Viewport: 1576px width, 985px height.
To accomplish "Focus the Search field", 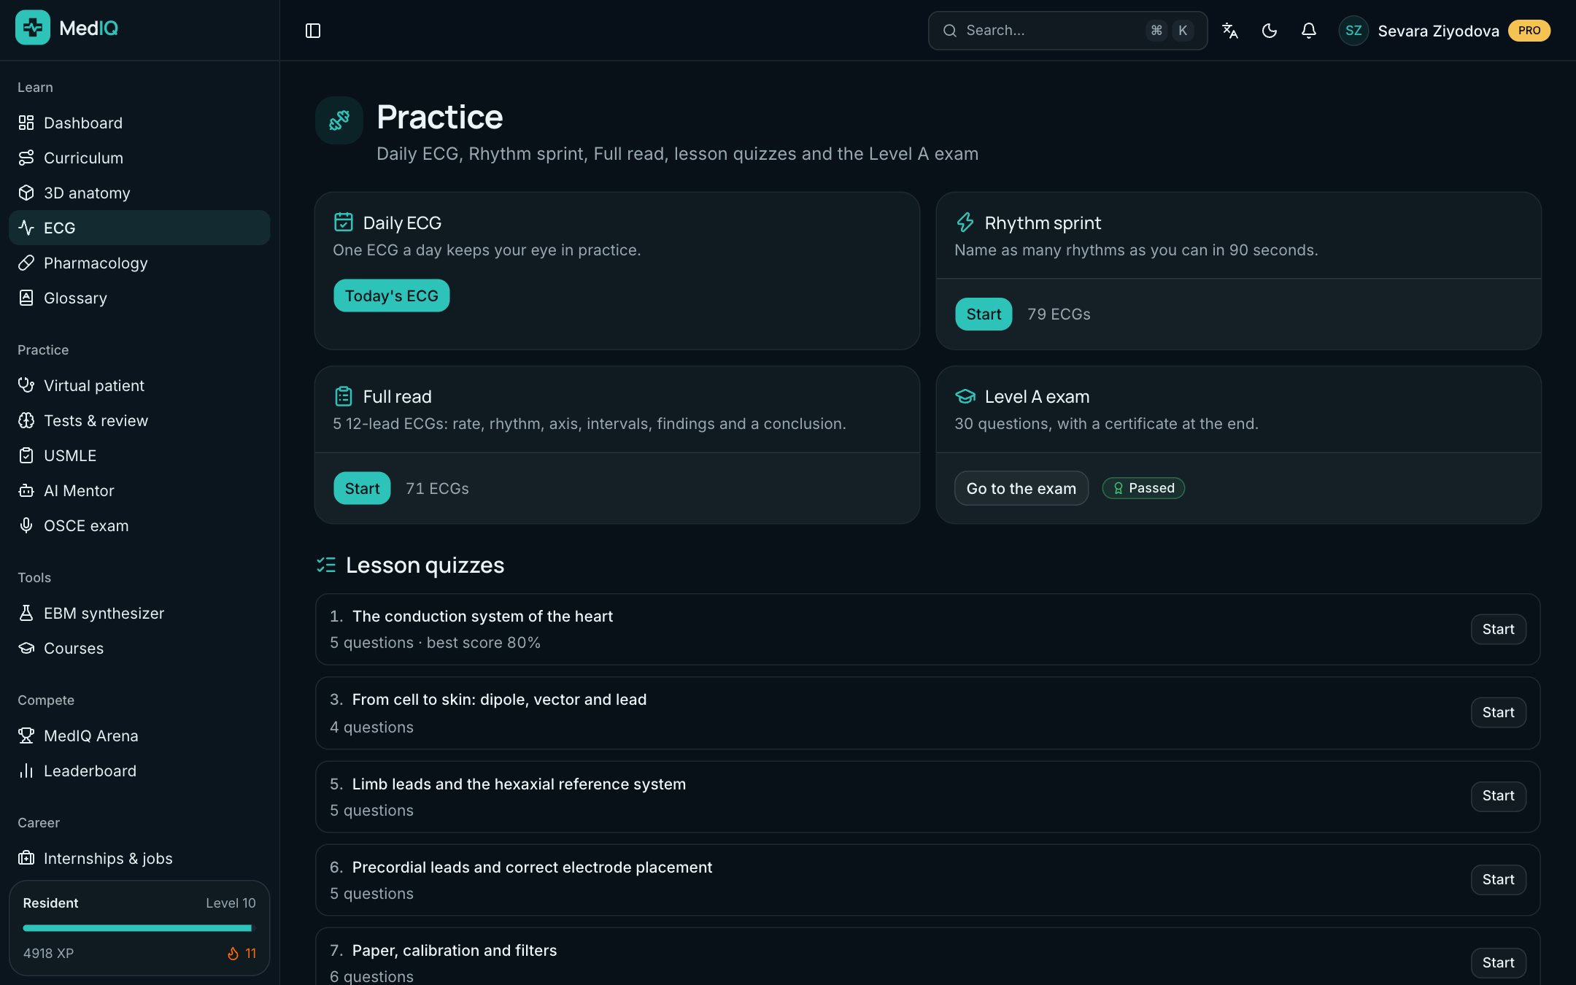I will click(x=1067, y=31).
